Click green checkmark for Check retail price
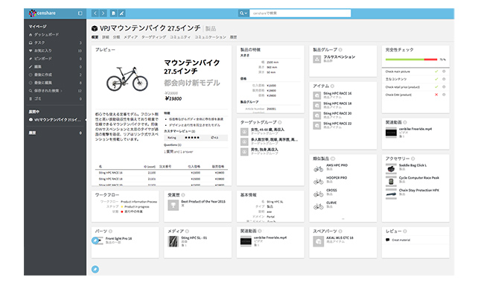 pyautogui.click(x=436, y=87)
